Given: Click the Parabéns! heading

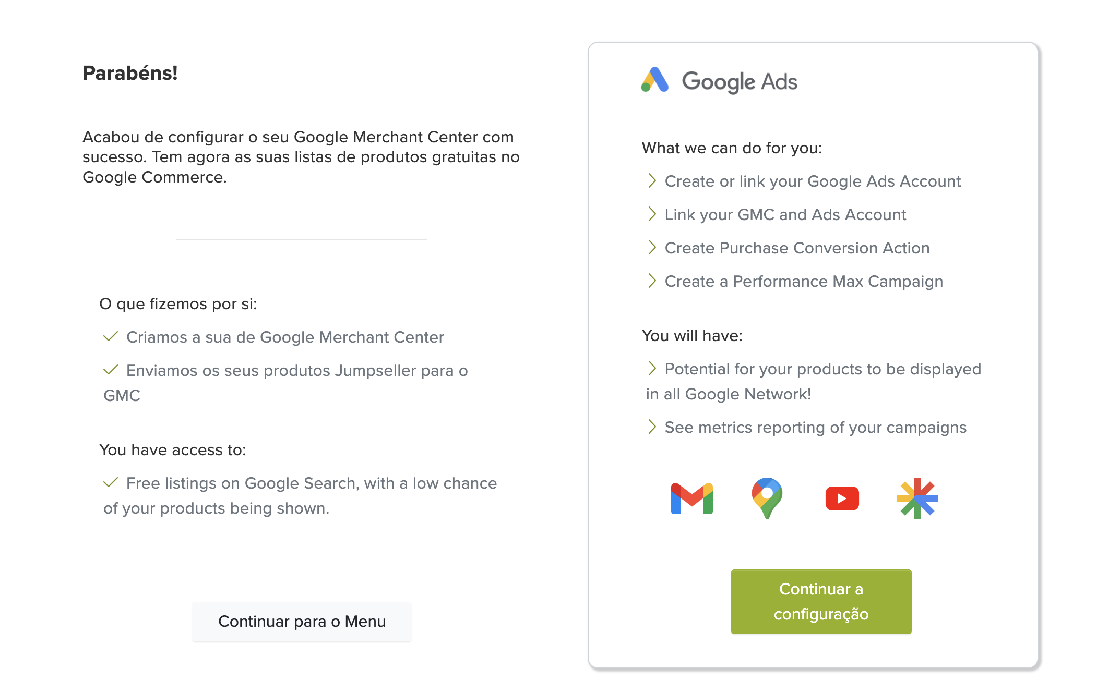Looking at the screenshot, I should (130, 73).
